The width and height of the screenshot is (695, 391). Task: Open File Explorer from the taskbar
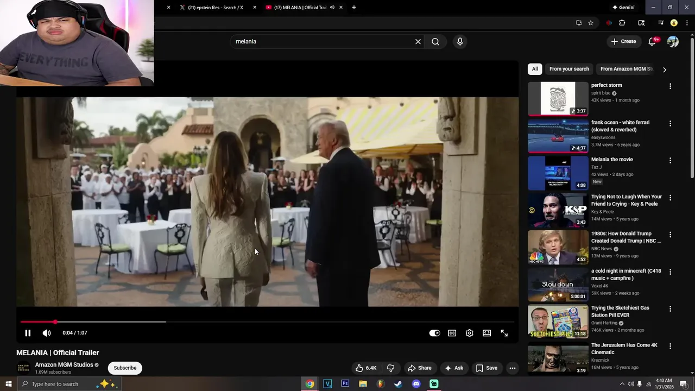point(363,384)
